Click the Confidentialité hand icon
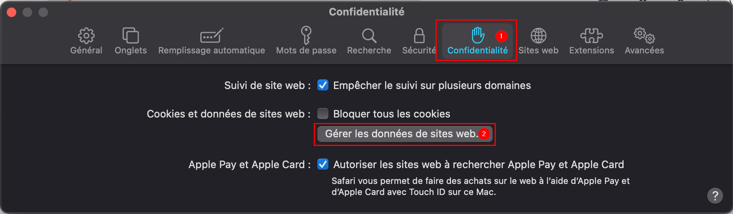The width and height of the screenshot is (733, 214). [478, 35]
